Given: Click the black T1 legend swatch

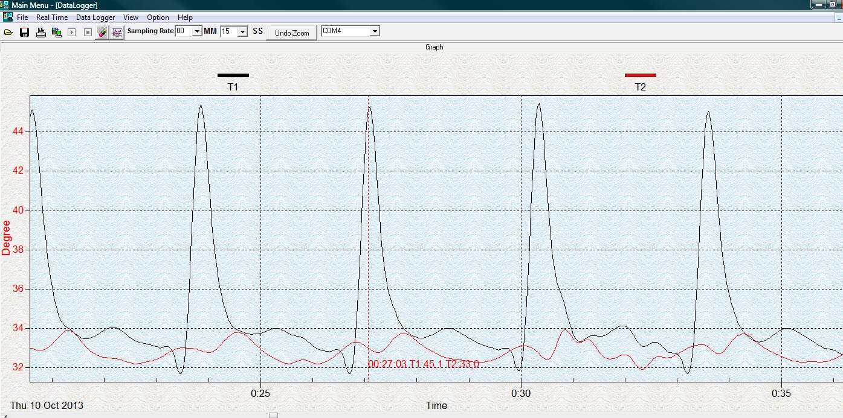Looking at the screenshot, I should [233, 75].
